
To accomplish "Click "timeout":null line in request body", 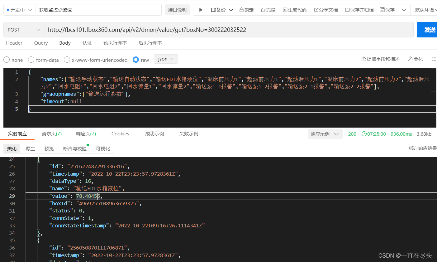I will [61, 101].
